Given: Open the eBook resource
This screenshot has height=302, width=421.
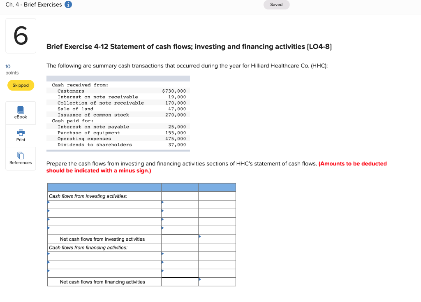Looking at the screenshot, I should [21, 112].
